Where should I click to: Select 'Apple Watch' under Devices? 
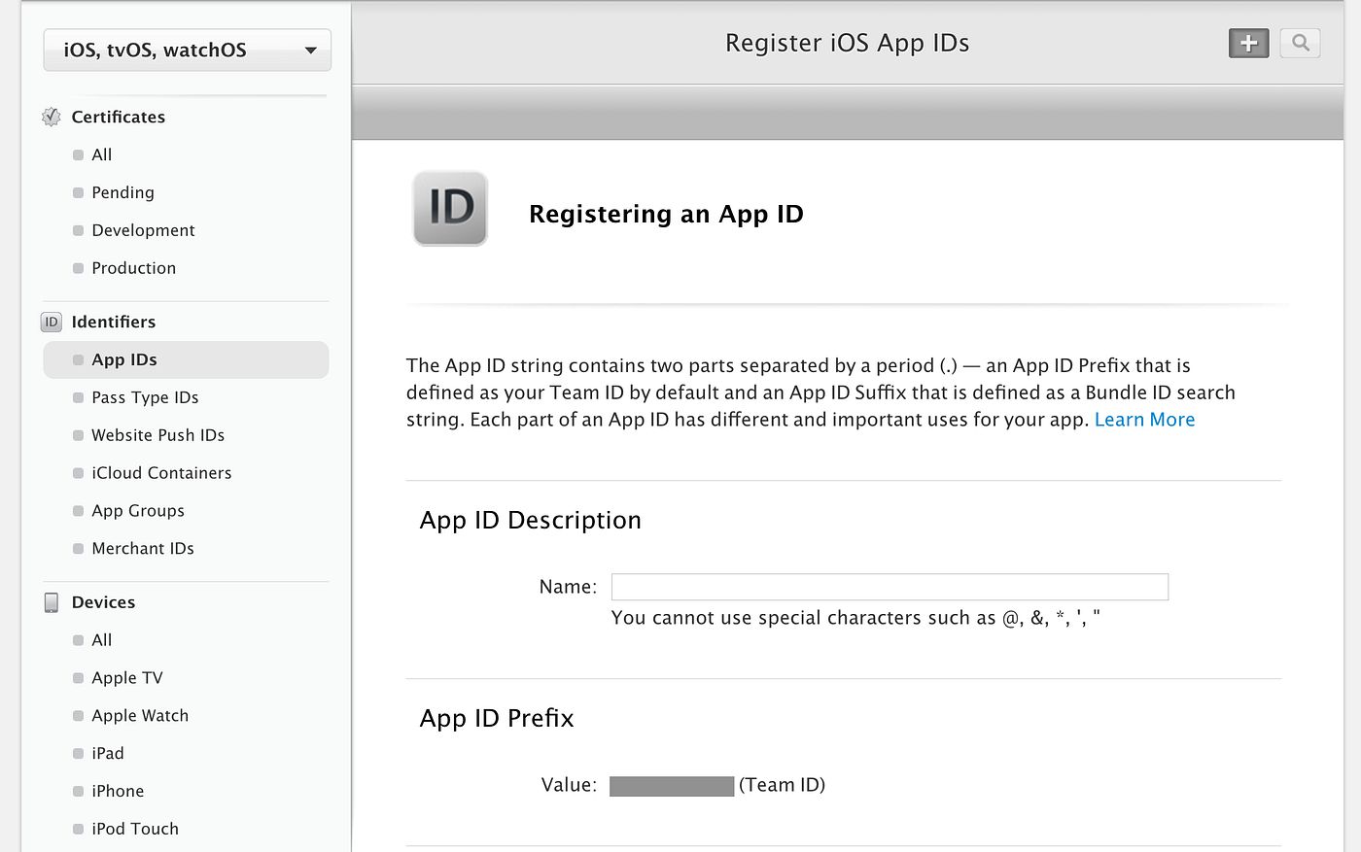point(139,715)
